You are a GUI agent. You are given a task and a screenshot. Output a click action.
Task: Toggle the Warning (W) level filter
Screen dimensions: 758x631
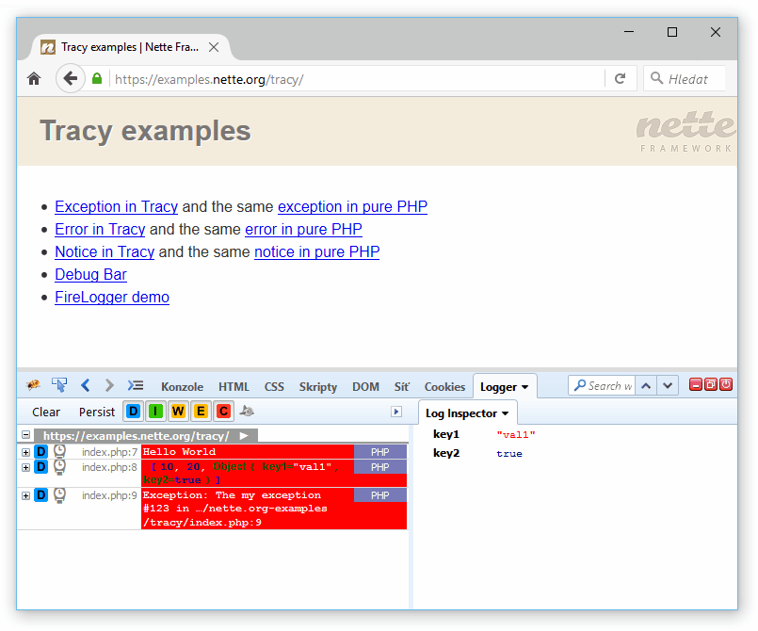point(178,412)
